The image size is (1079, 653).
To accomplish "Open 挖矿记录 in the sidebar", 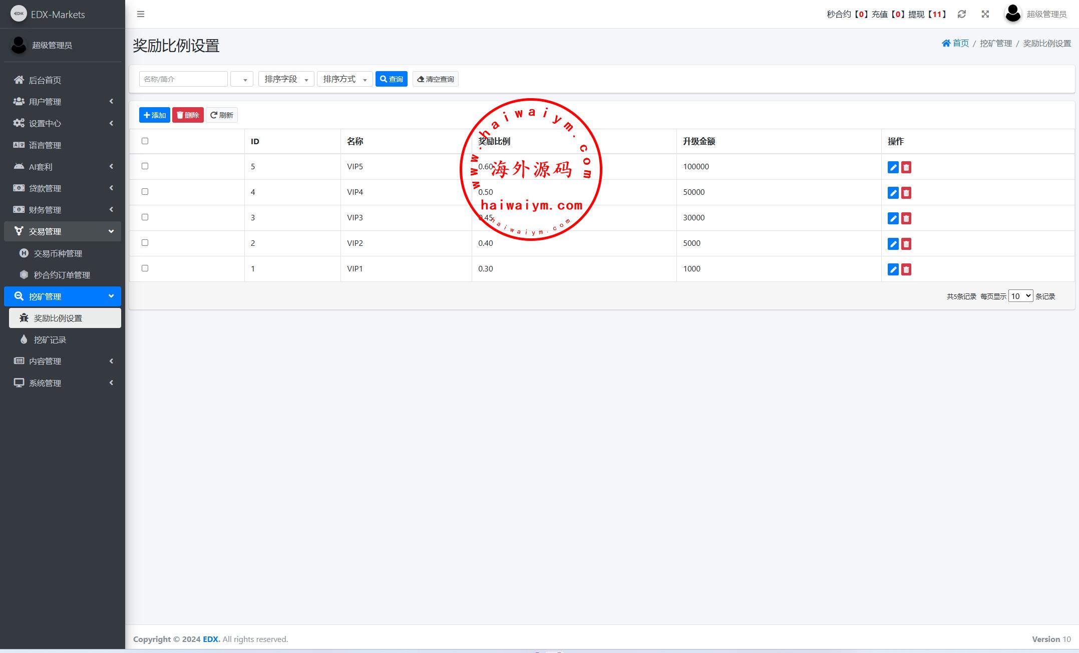I will pyautogui.click(x=50, y=340).
